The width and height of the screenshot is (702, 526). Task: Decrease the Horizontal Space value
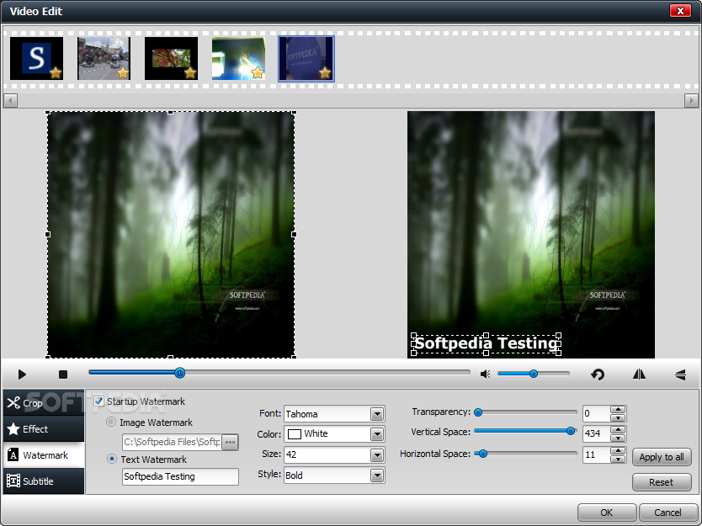click(618, 459)
